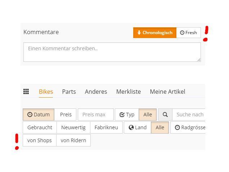Click the clock icon in Fresh button
The height and width of the screenshot is (172, 229).
(x=182, y=33)
